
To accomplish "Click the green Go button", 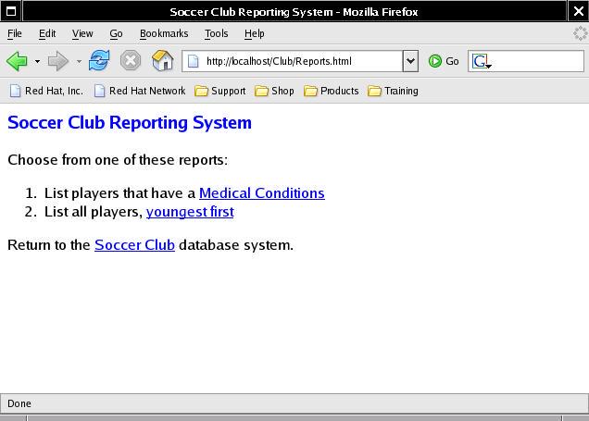I will 444,61.
